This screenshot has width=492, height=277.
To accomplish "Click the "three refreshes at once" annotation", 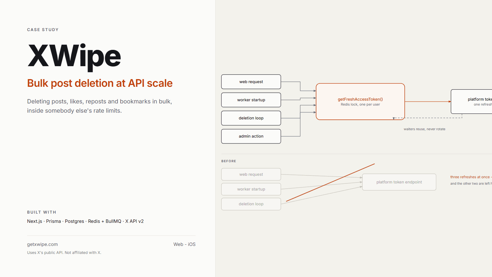I will (470, 177).
